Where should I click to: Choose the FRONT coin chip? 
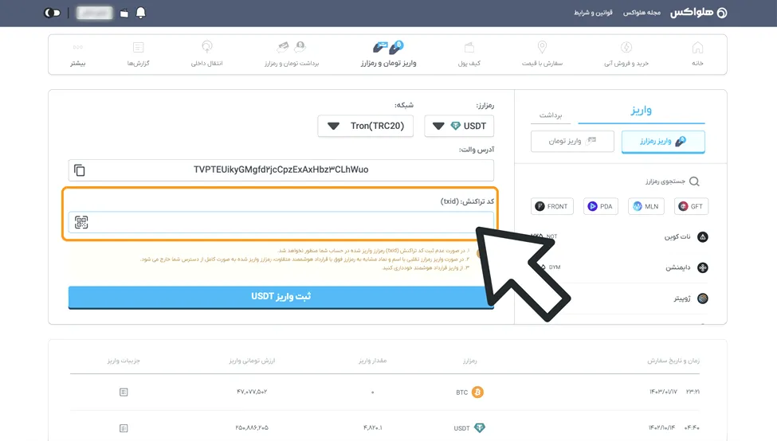552,206
